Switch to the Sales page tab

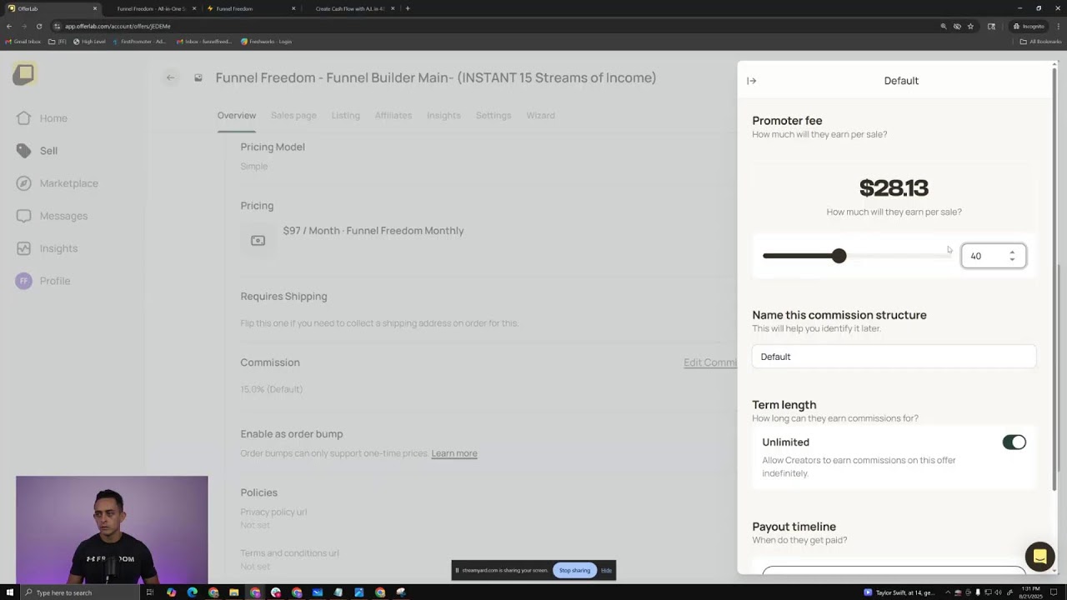point(293,116)
